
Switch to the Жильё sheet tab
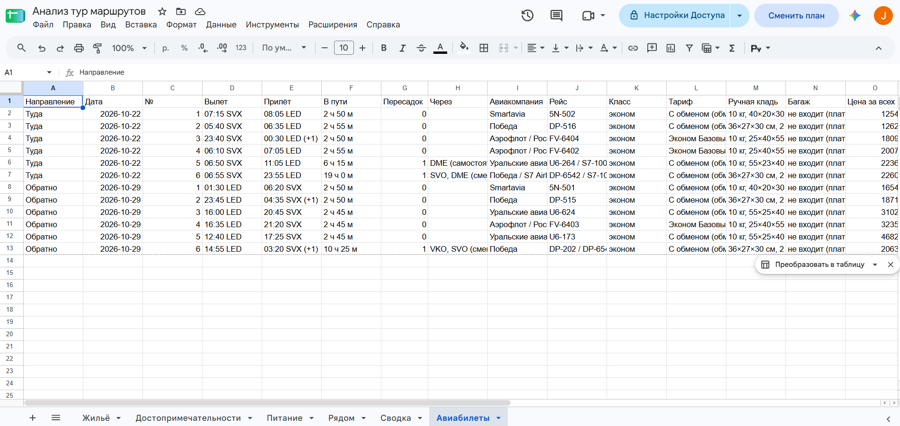click(x=96, y=418)
